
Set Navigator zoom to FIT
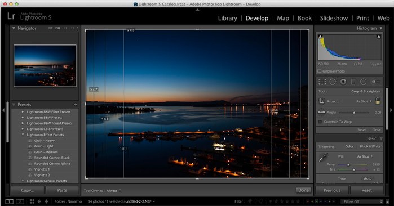[50, 28]
